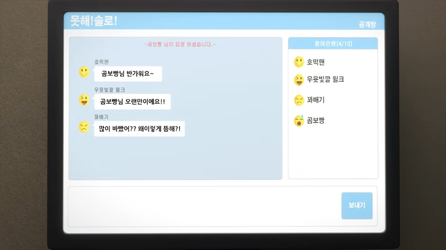Select 호떡맨 name in participant list
The image size is (446, 250).
(x=315, y=62)
